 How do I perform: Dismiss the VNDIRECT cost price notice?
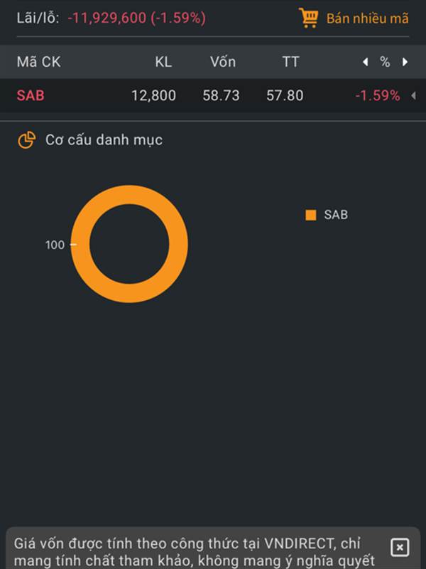pos(400,547)
